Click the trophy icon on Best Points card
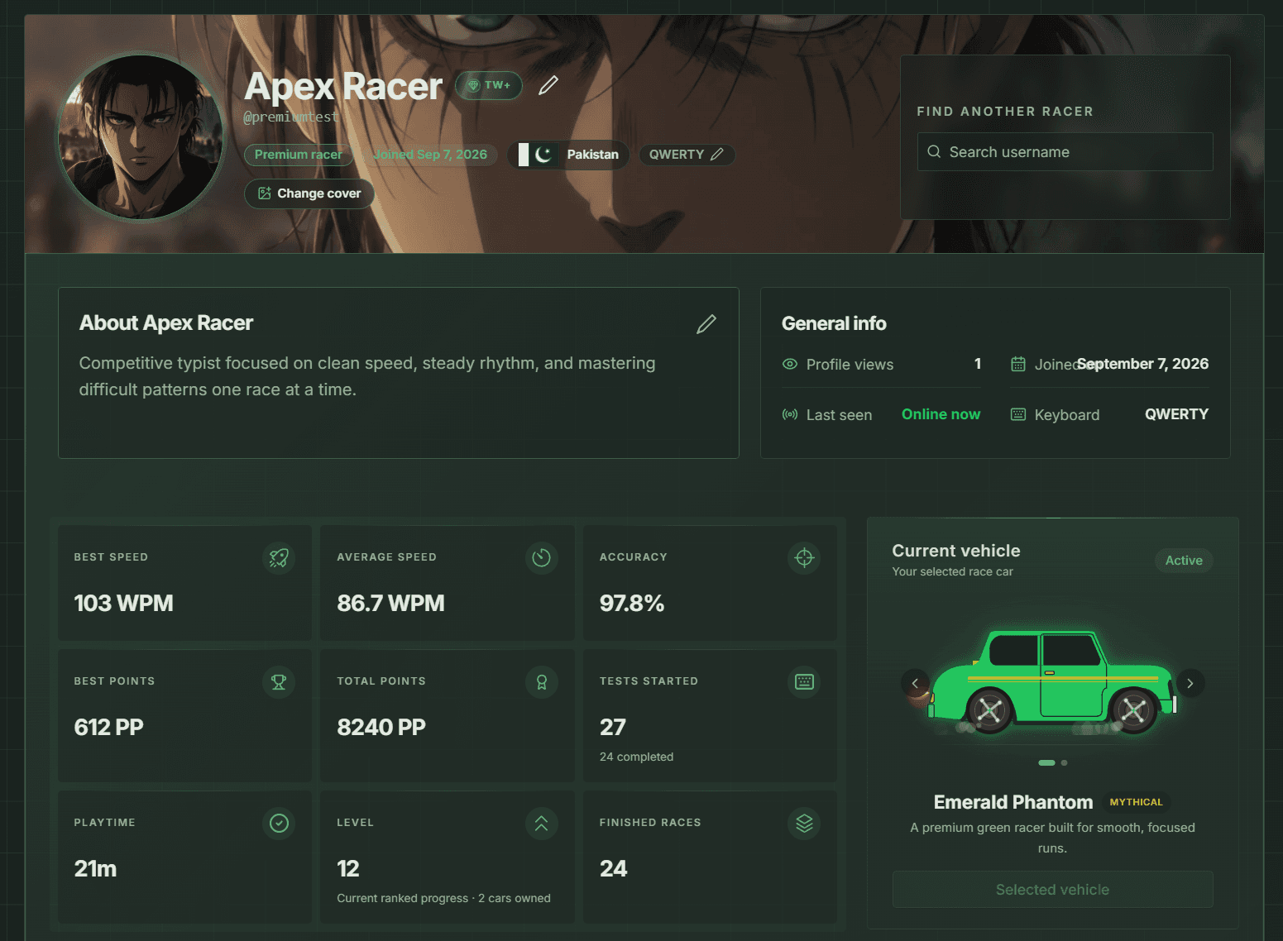Screen dimensions: 1283x941 tap(279, 682)
